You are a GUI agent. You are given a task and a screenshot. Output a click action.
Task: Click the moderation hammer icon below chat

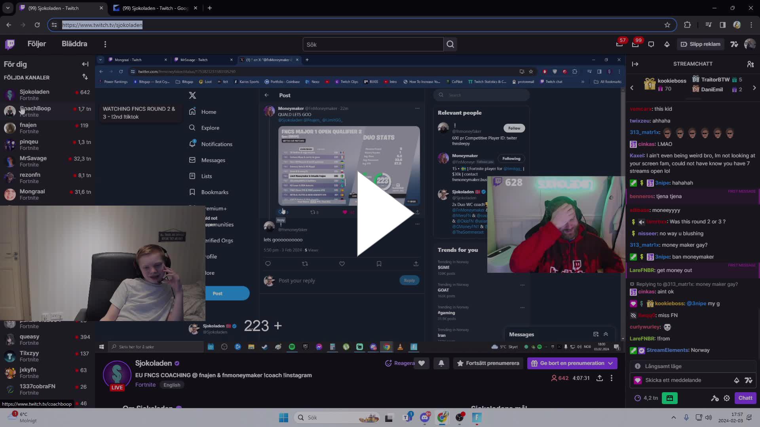715,399
